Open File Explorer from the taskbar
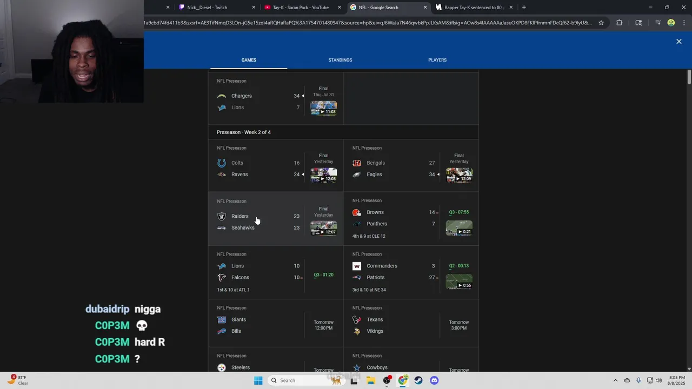 pos(371,380)
